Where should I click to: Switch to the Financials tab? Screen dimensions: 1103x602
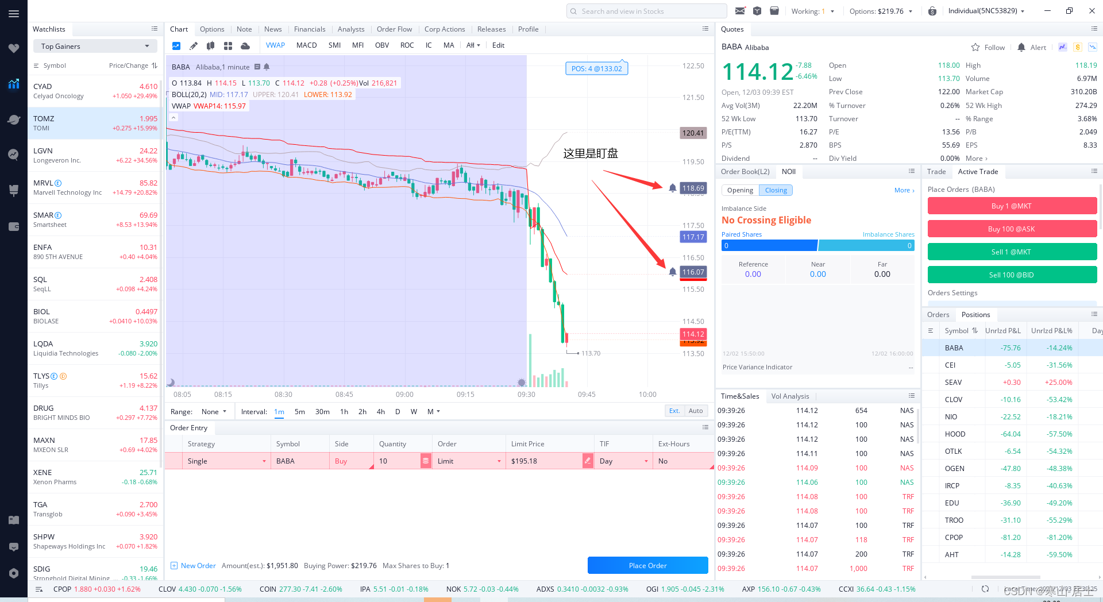(x=310, y=29)
